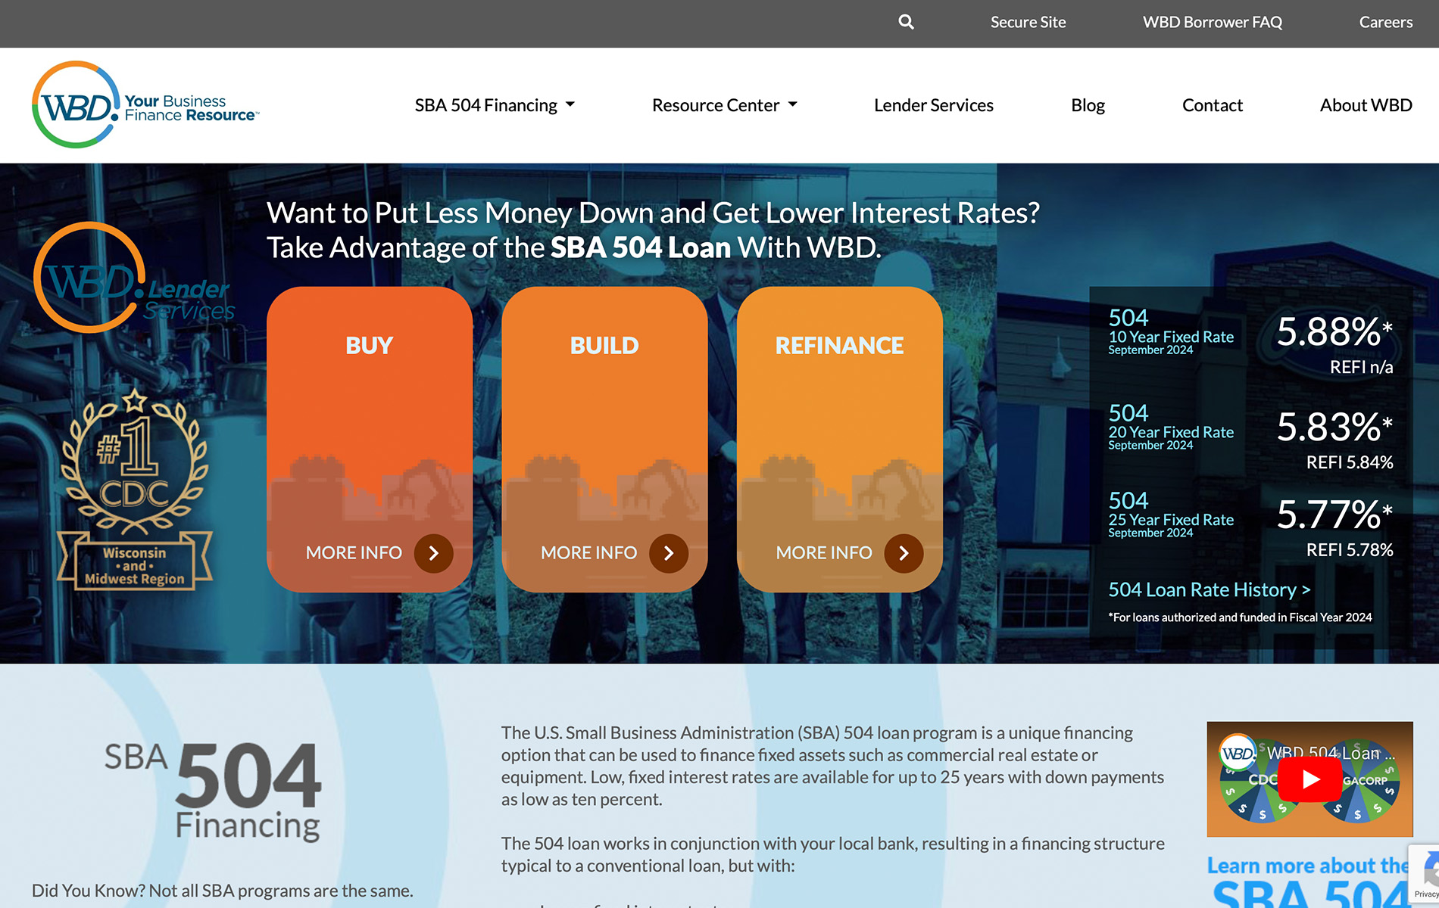Click the reCAPTCHA privacy badge
1439x908 pixels.
pos(1425,874)
